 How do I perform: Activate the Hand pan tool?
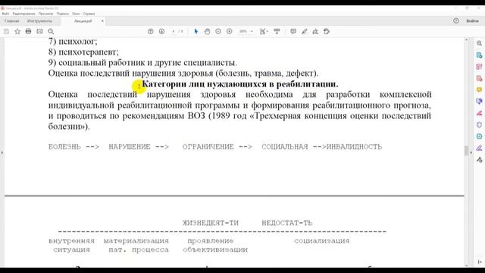point(207,31)
